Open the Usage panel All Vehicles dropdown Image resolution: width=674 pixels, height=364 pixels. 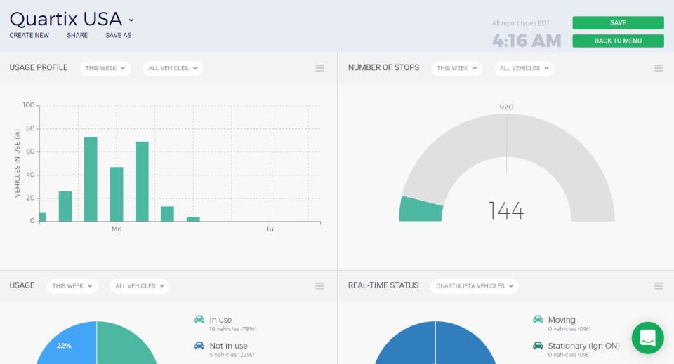139,286
